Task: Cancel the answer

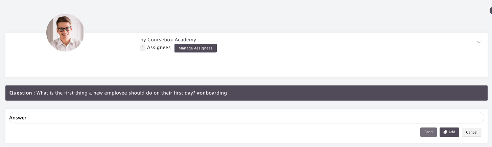Action: (472, 132)
